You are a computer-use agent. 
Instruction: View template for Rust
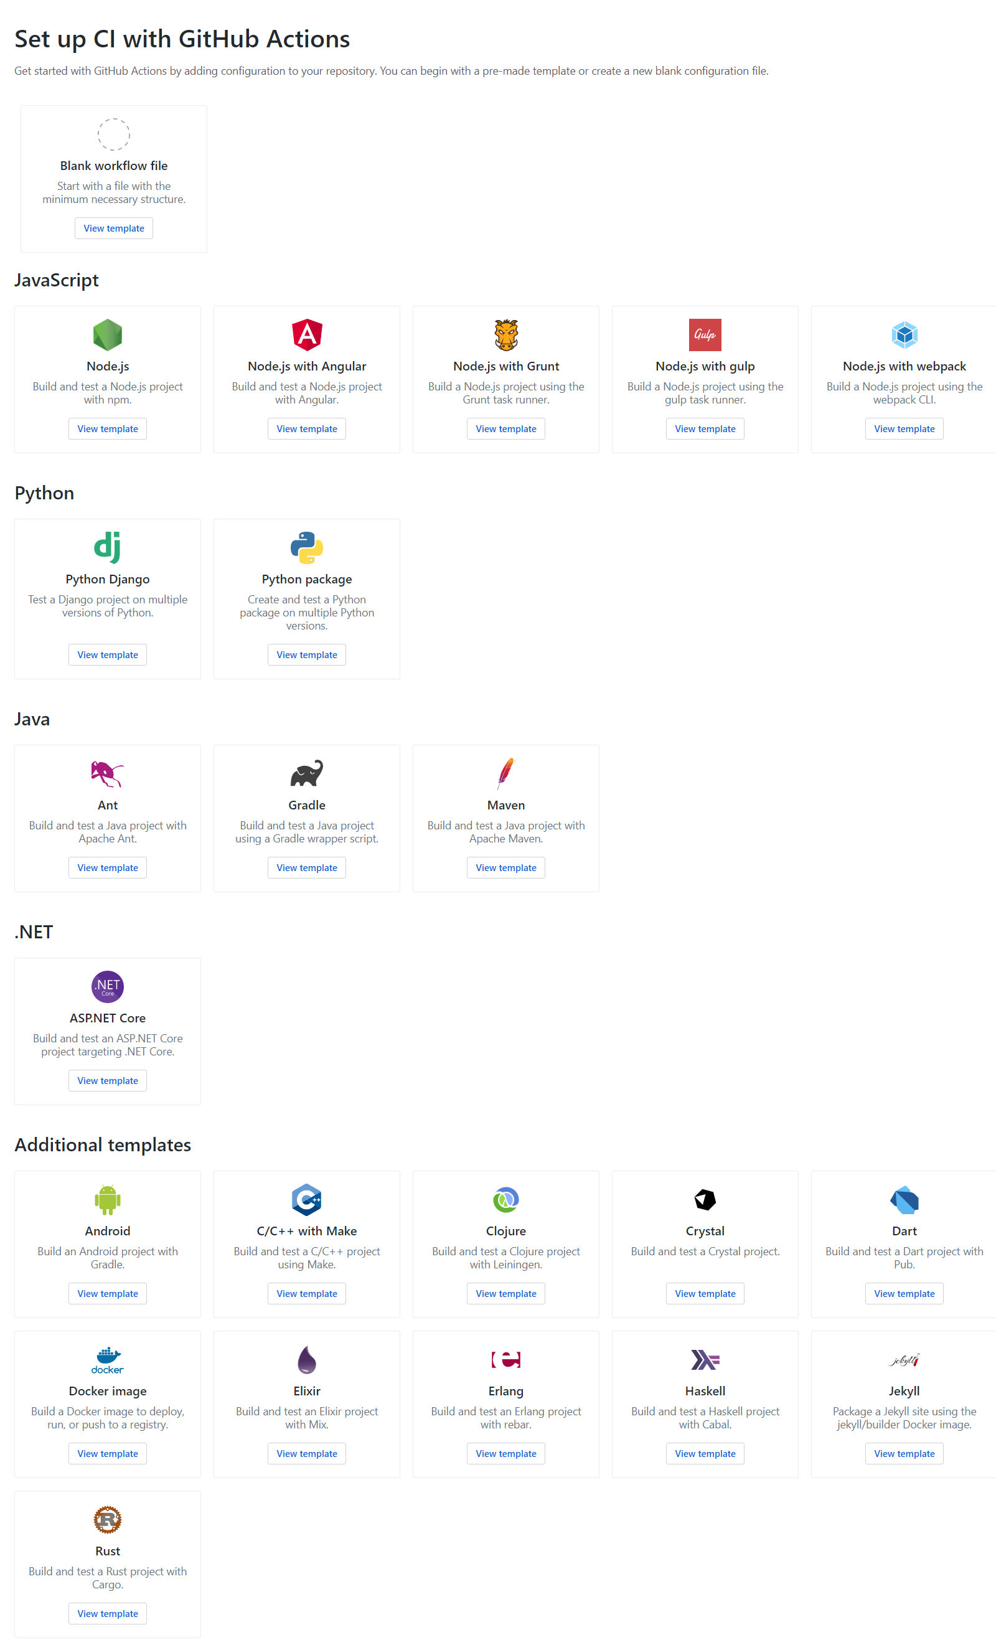108,1614
